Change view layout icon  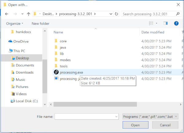(151, 23)
